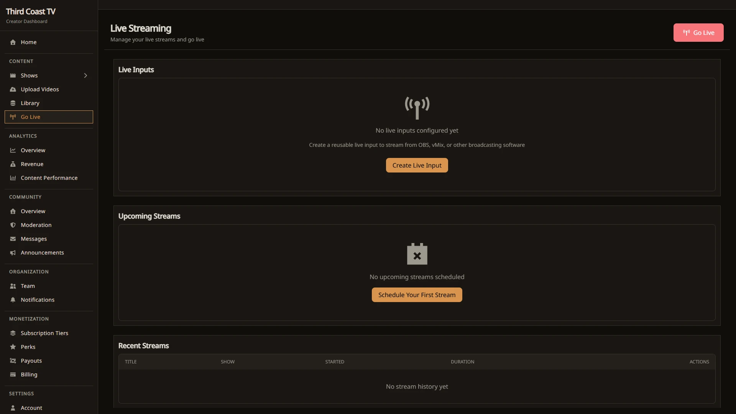
Task: Click the ACTIONS column header
Action: point(699,362)
